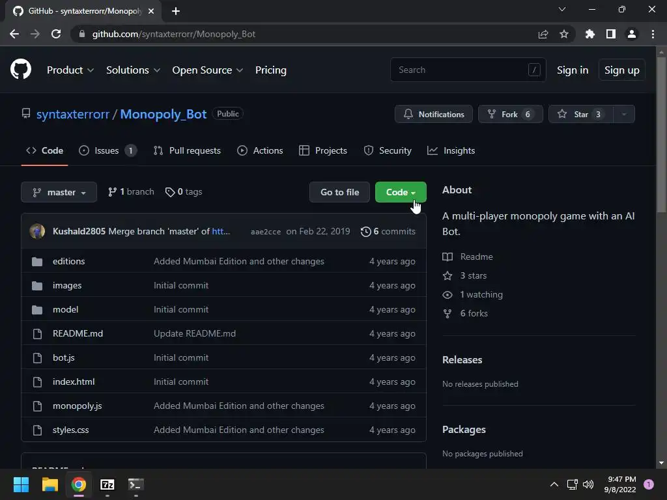Click 7-Zip icon in taskbar

click(107, 484)
